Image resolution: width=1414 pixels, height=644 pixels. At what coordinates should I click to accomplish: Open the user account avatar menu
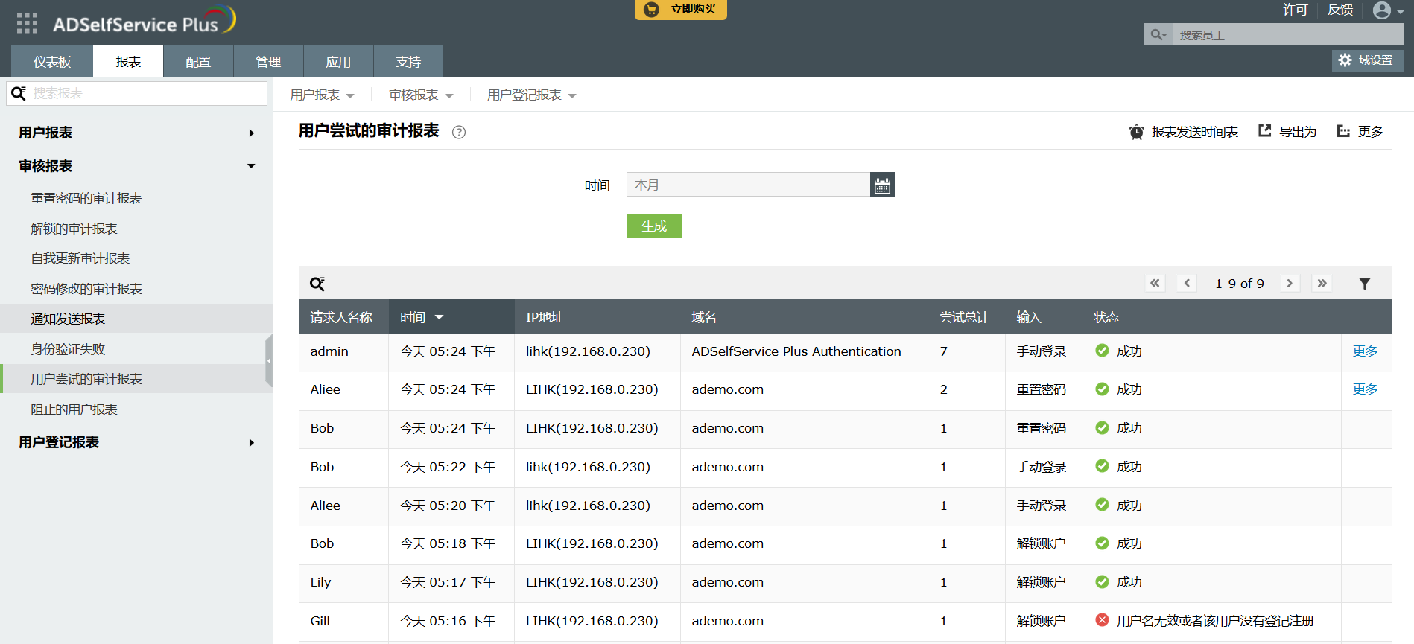(x=1387, y=10)
